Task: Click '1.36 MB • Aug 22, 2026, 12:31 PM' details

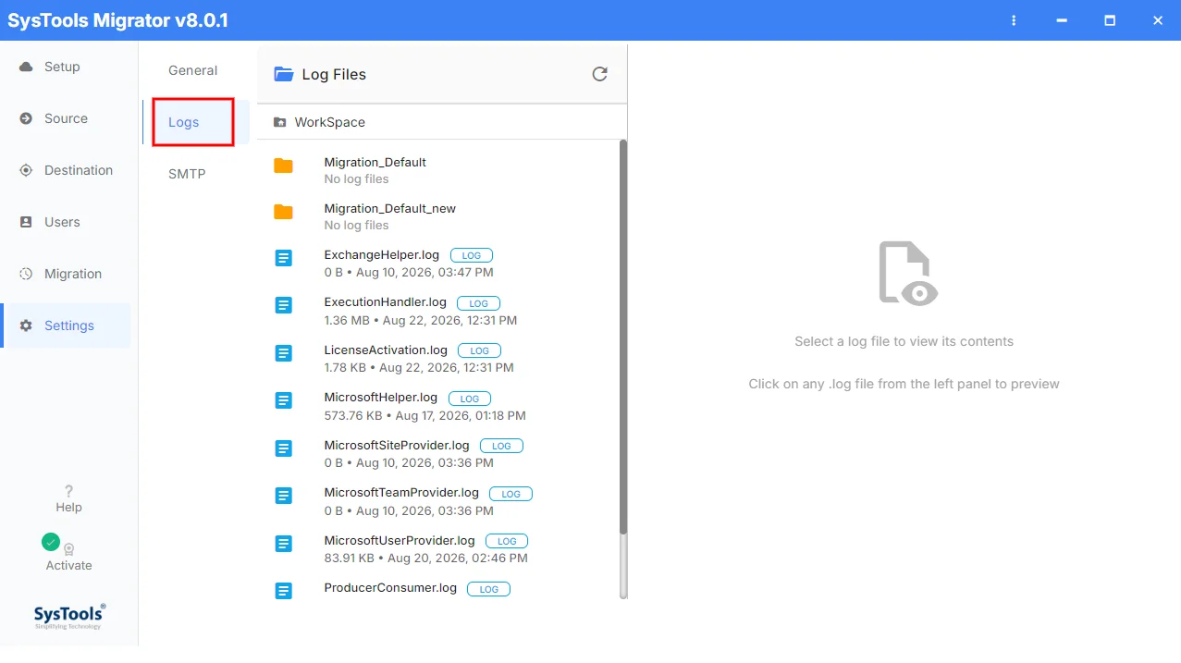Action: tap(421, 320)
